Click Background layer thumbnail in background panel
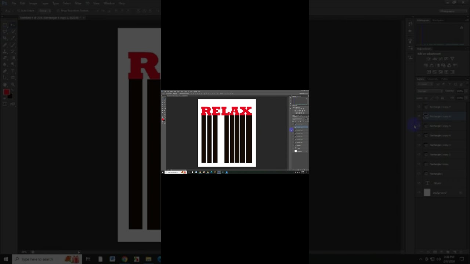Image resolution: width=470 pixels, height=264 pixels. tap(427, 192)
